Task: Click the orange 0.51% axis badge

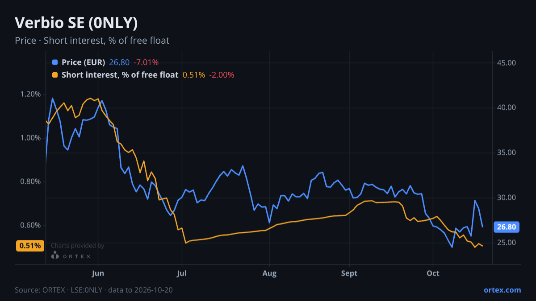Action: point(30,245)
